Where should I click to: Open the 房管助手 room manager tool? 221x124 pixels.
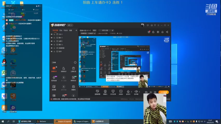coord(64,69)
